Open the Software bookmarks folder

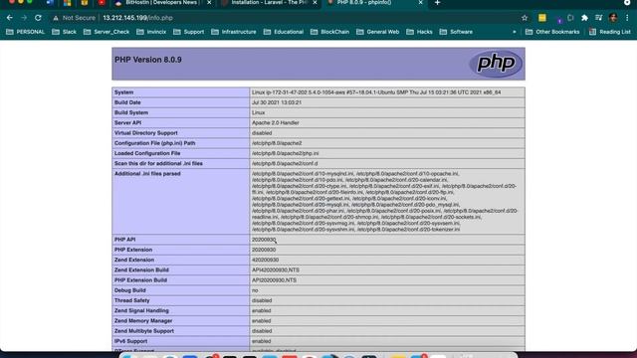456,32
